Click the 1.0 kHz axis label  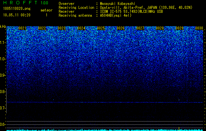coord(3,59)
